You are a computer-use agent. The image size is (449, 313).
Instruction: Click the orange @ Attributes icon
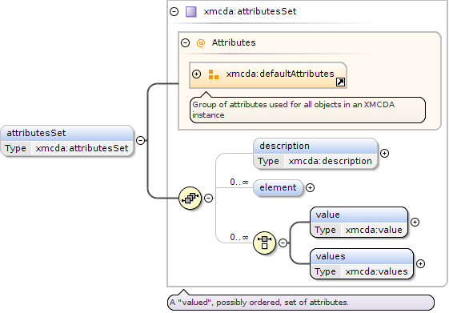pyautogui.click(x=200, y=43)
